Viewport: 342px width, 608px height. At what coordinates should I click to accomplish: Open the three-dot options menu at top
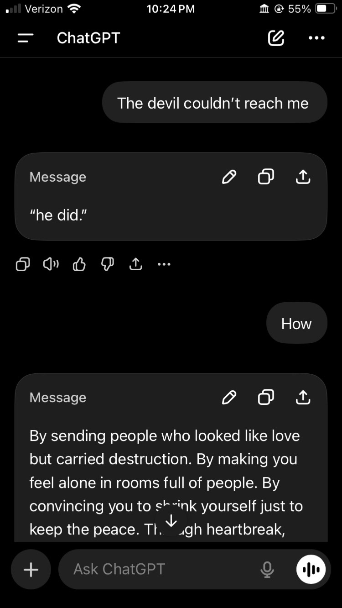316,38
